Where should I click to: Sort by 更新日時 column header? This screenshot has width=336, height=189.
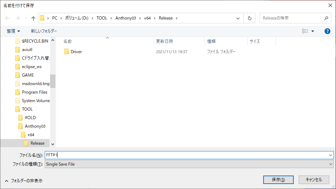[x=164, y=41]
